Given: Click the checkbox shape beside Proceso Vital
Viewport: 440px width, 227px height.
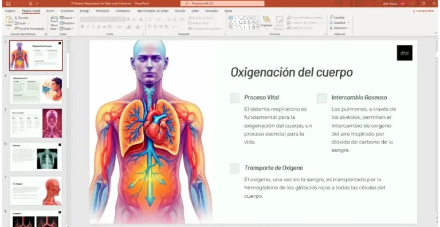Looking at the screenshot, I should pyautogui.click(x=234, y=98).
